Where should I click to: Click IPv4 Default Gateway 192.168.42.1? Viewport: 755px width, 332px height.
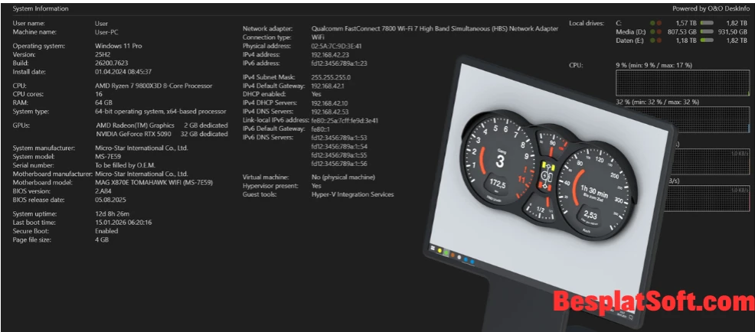pos(328,86)
